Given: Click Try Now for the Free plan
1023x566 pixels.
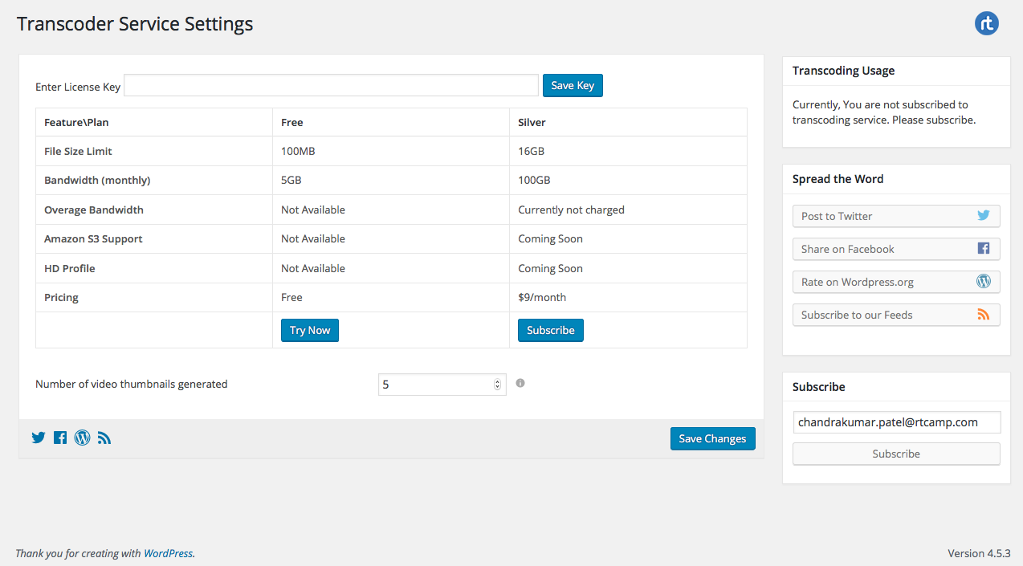Looking at the screenshot, I should (310, 330).
